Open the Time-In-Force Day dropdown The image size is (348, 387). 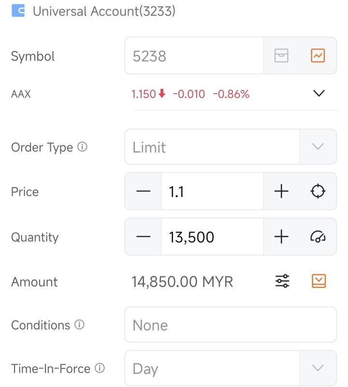(x=231, y=368)
